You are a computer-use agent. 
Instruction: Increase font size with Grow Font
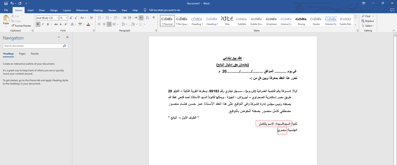71,18
